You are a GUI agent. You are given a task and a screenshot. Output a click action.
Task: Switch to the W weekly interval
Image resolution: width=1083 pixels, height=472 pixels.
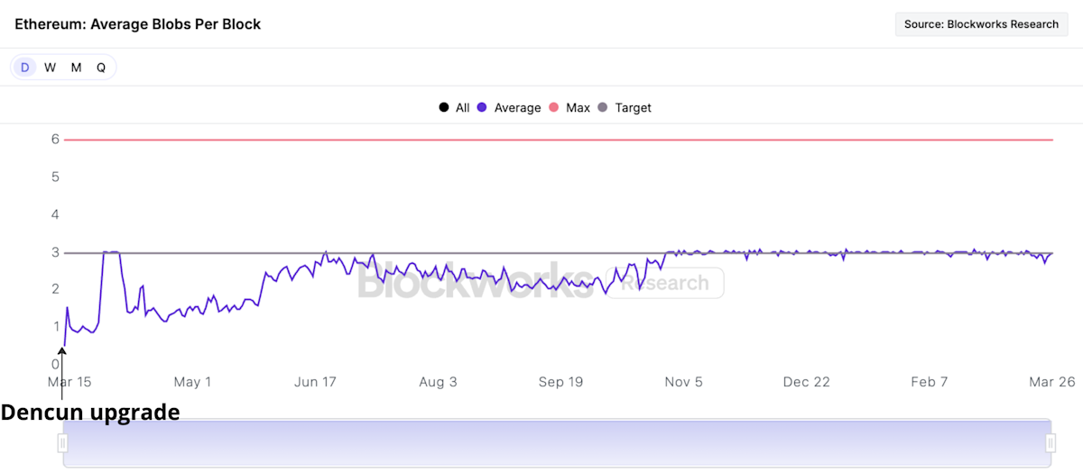[51, 68]
